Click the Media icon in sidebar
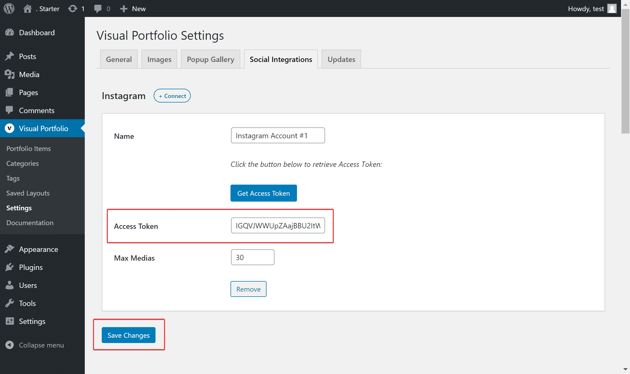This screenshot has width=630, height=374. coord(10,74)
